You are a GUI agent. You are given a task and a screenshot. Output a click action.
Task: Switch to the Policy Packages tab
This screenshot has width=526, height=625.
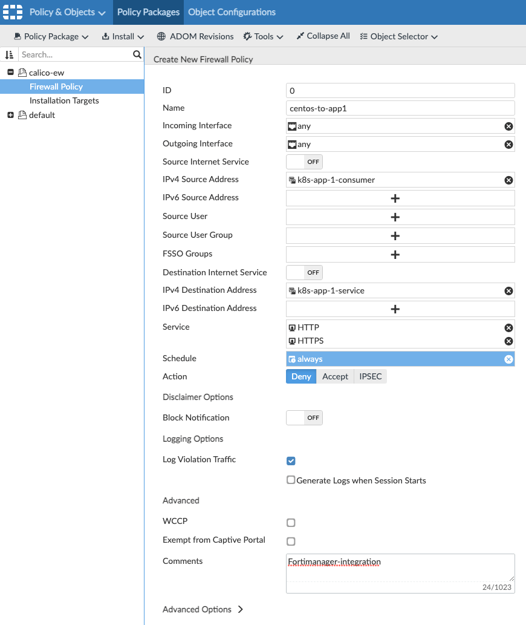(x=148, y=12)
